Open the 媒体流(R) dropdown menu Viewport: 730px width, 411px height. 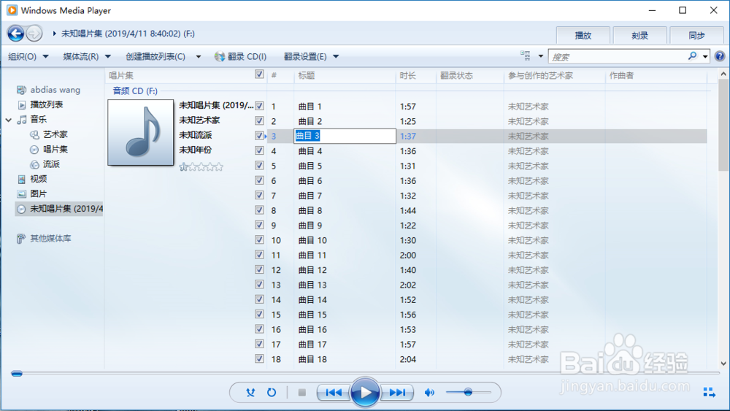click(87, 56)
